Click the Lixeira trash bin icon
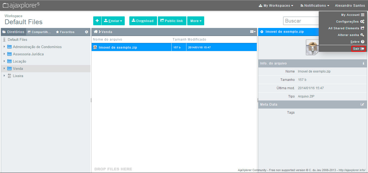 pyautogui.click(x=9, y=76)
